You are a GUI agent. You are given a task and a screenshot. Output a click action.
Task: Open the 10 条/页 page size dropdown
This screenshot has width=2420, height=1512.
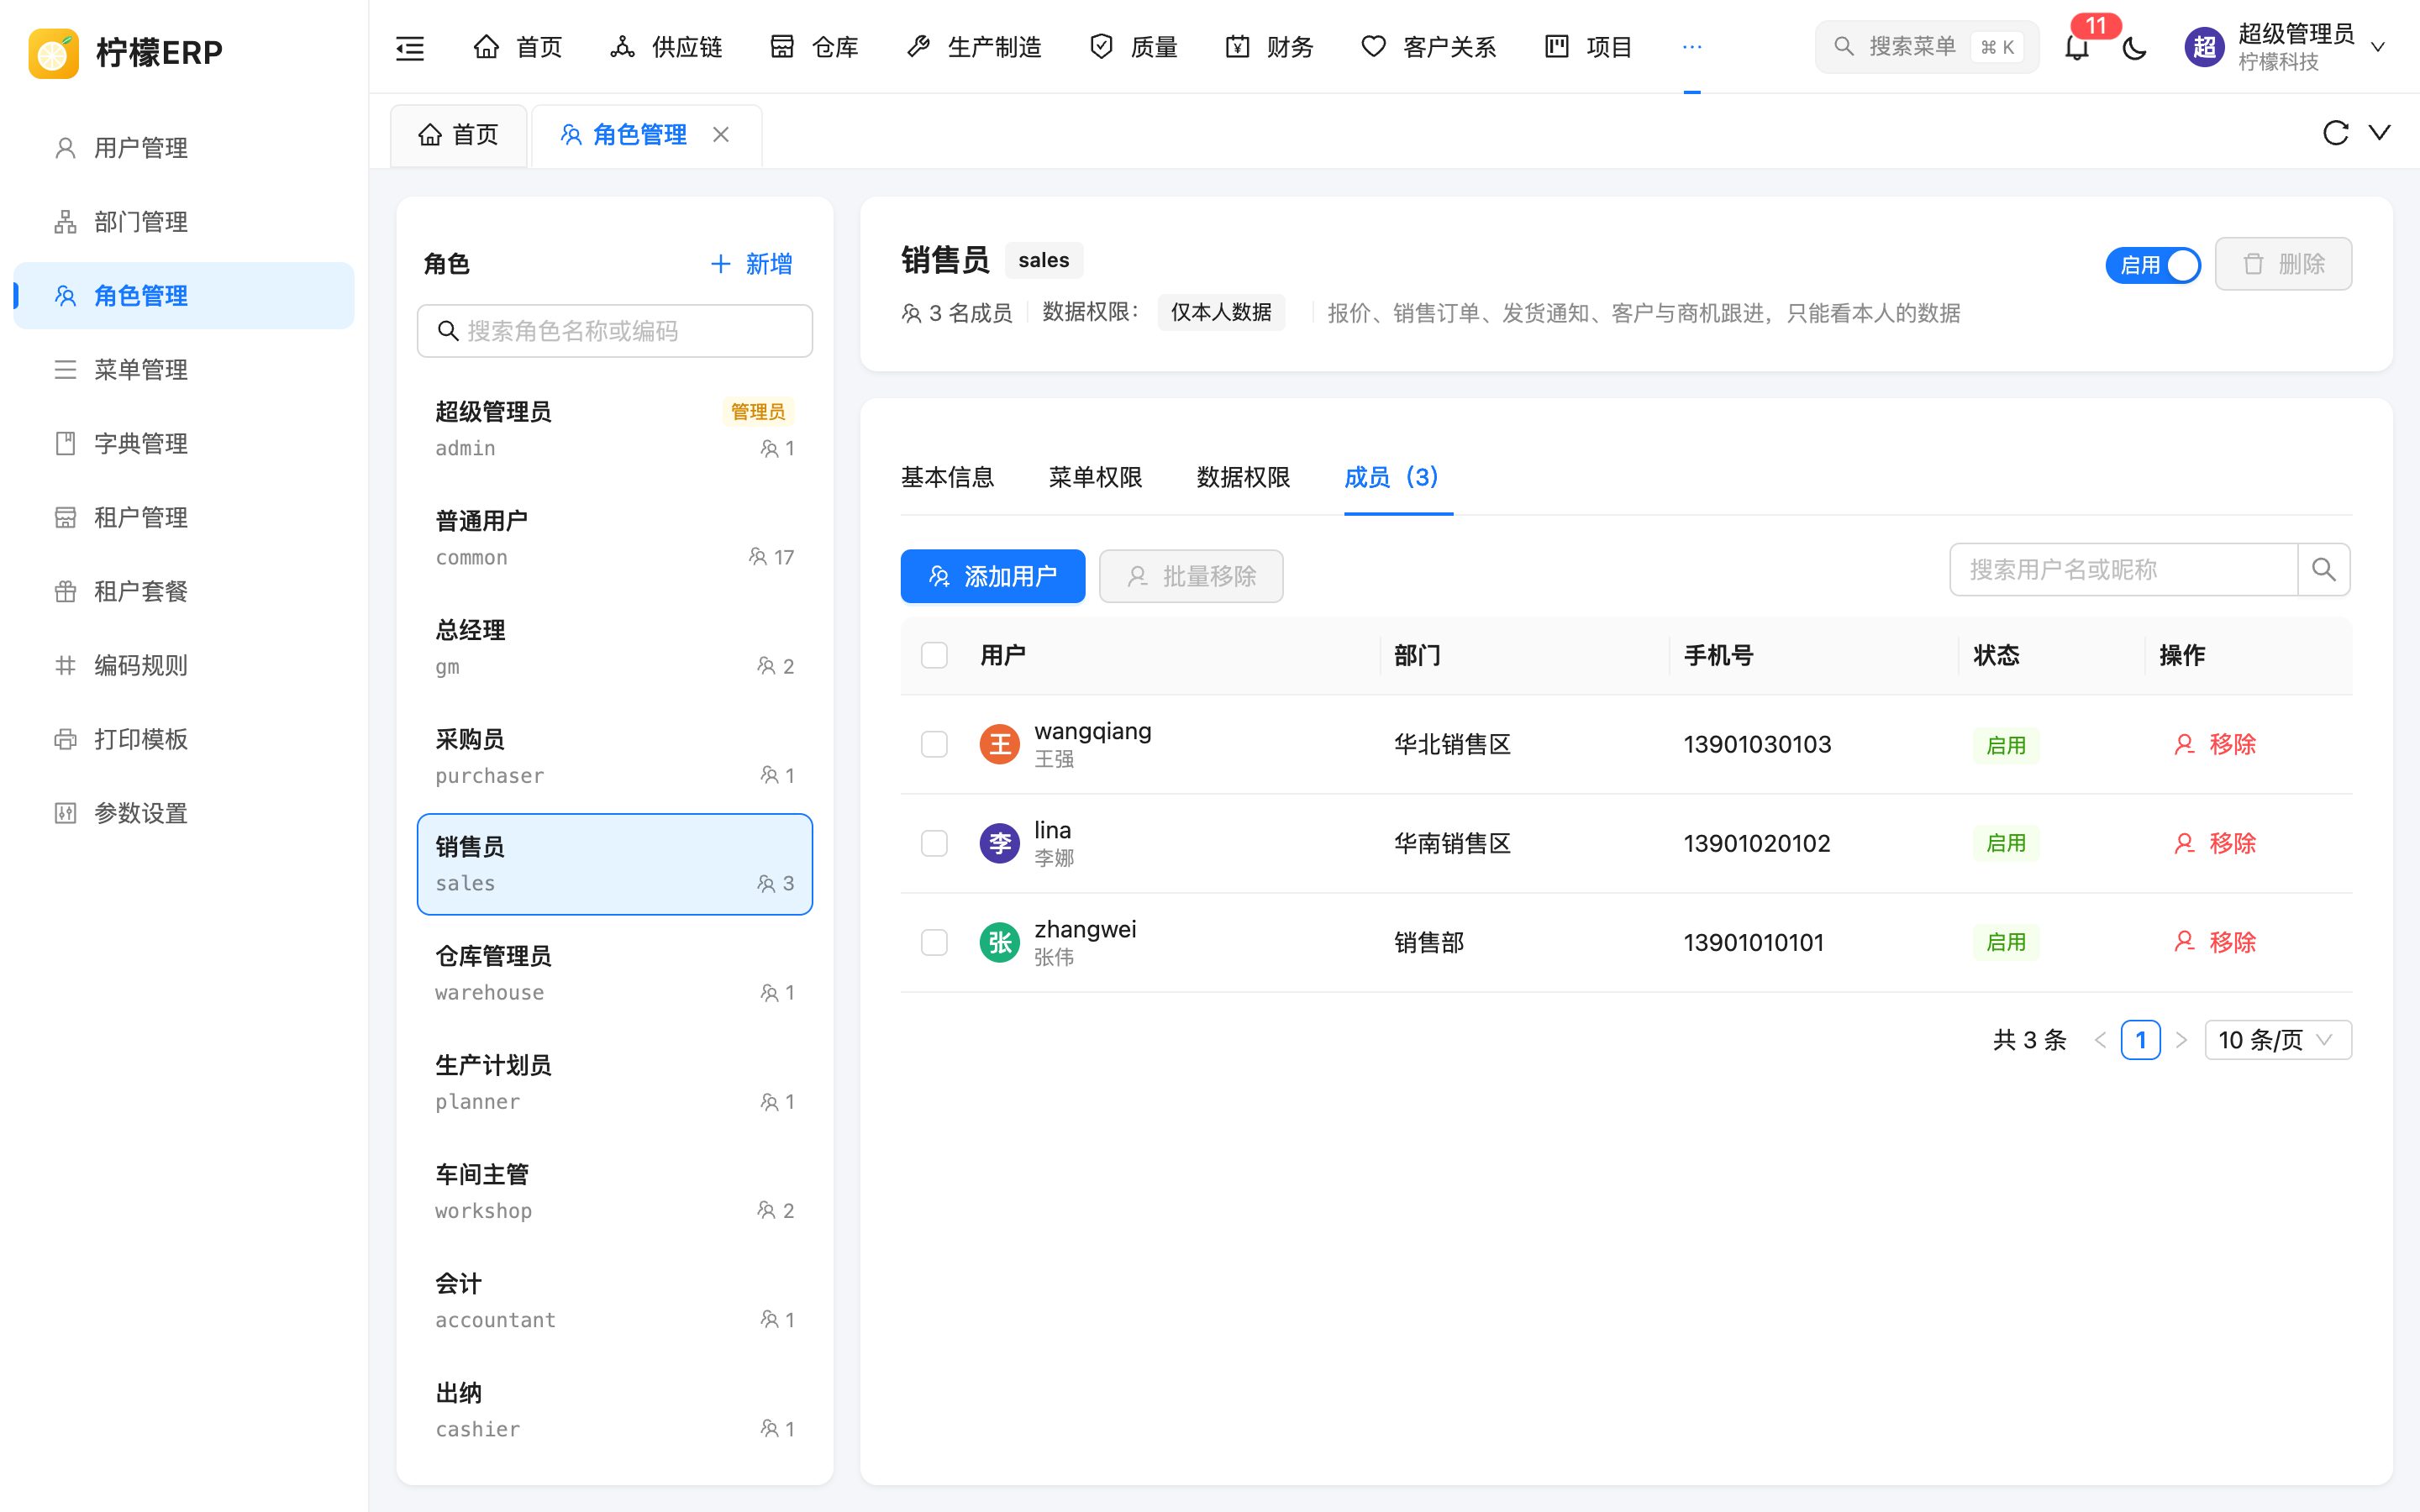coord(2278,1040)
